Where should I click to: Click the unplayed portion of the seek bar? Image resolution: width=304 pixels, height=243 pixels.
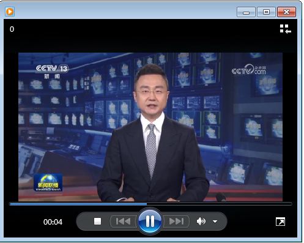[220, 204]
